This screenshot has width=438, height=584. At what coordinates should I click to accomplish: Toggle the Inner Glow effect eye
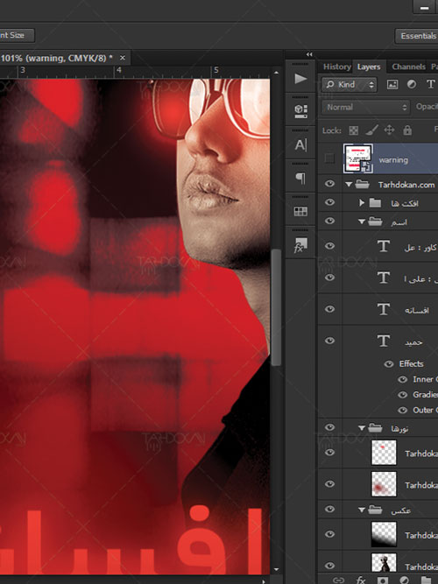[403, 379]
